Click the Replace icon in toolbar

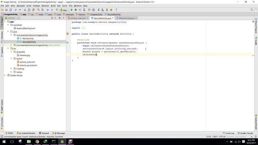tap(42, 10)
